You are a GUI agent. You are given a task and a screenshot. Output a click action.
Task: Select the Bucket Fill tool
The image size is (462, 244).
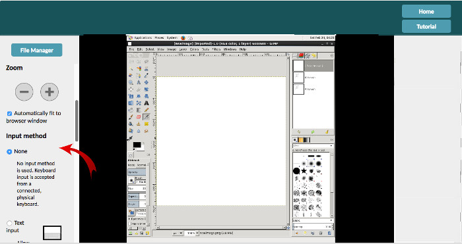[131, 110]
